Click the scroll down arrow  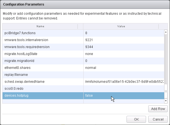tap(166, 101)
